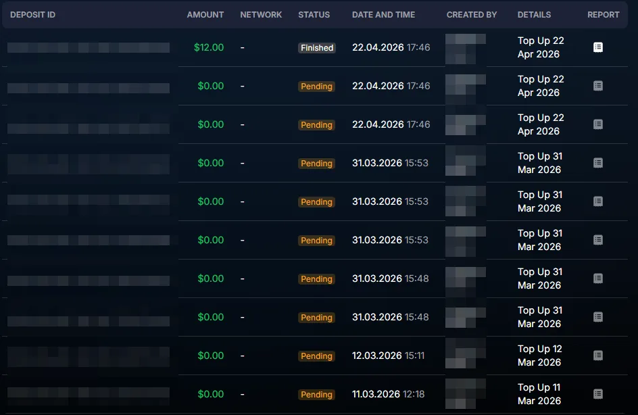Open report for the upper Pending 22.04.2026 17:46 deposit
The width and height of the screenshot is (638, 415).
(597, 86)
